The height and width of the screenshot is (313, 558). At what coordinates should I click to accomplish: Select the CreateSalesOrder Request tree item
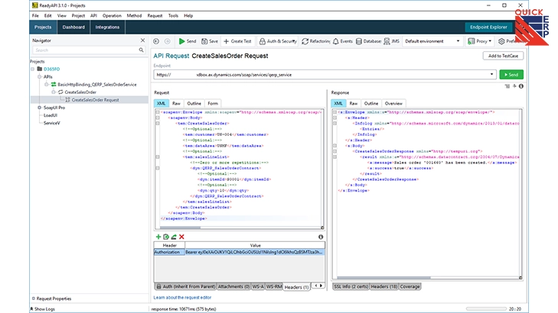pos(95,100)
